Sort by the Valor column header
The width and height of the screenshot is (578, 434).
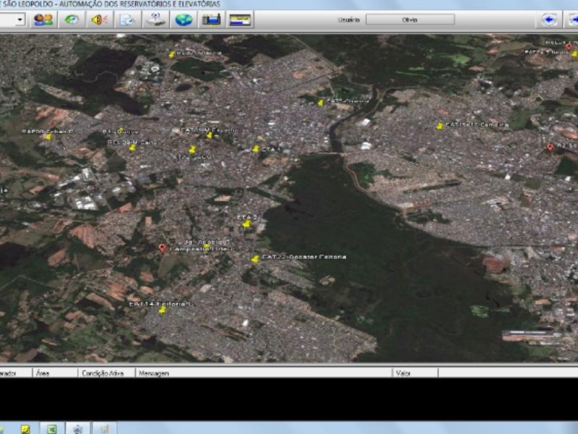[403, 373]
